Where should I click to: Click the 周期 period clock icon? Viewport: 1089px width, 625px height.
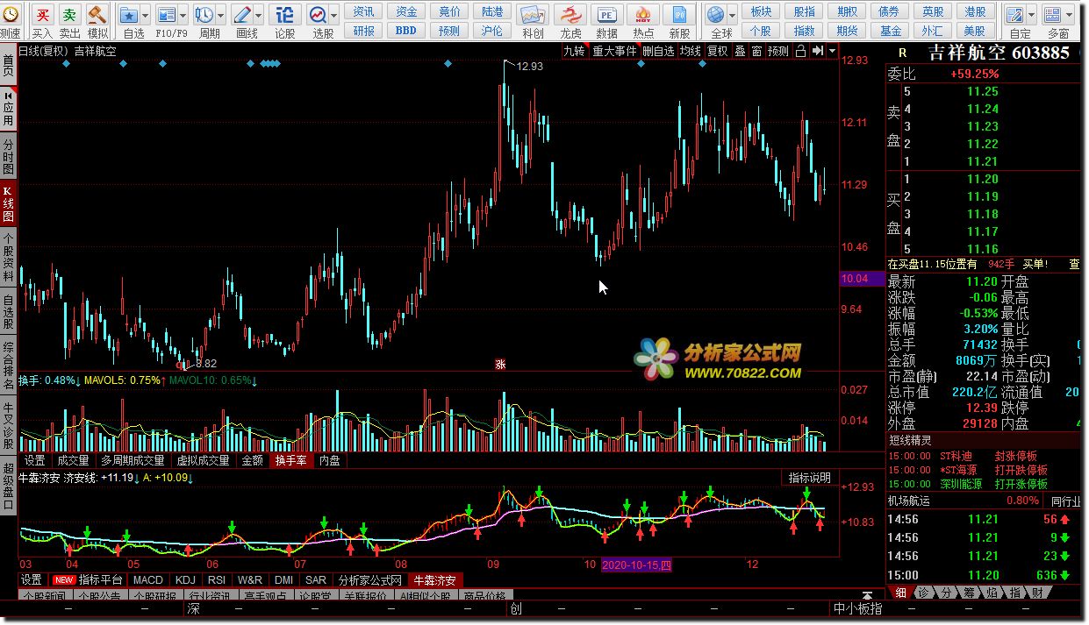(x=204, y=15)
